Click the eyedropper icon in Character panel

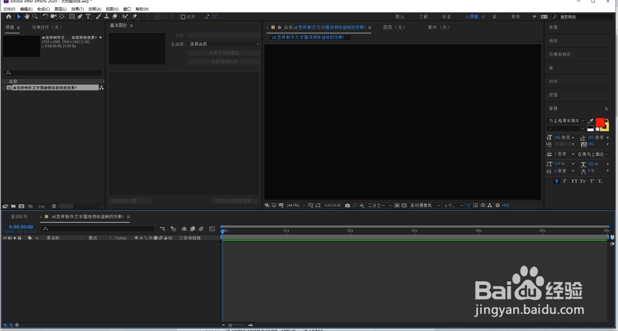coord(591,121)
